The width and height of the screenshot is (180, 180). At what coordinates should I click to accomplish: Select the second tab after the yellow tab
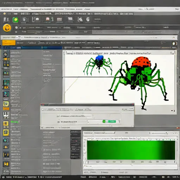(x=32, y=43)
